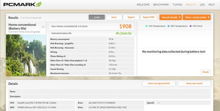
Task: Click the Save result button
Action: click(x=114, y=17)
